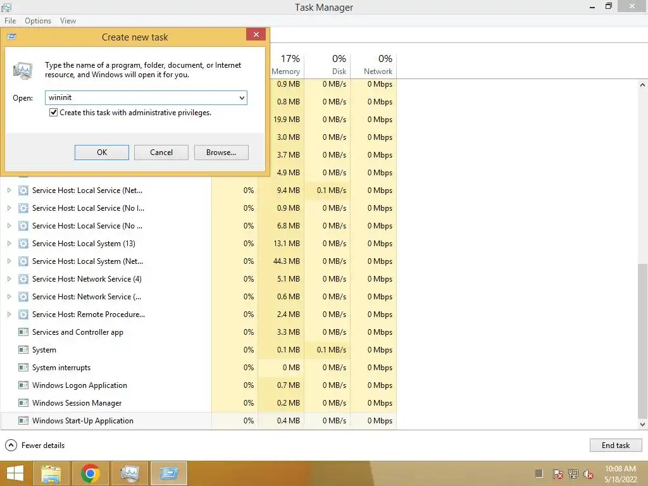Expand Service Host: Local Service (No l... row
648x486 pixels.
9,208
